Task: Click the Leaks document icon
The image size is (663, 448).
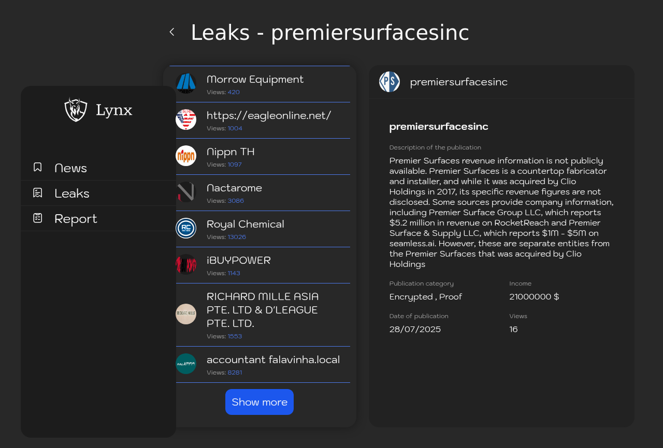Action: (x=38, y=192)
